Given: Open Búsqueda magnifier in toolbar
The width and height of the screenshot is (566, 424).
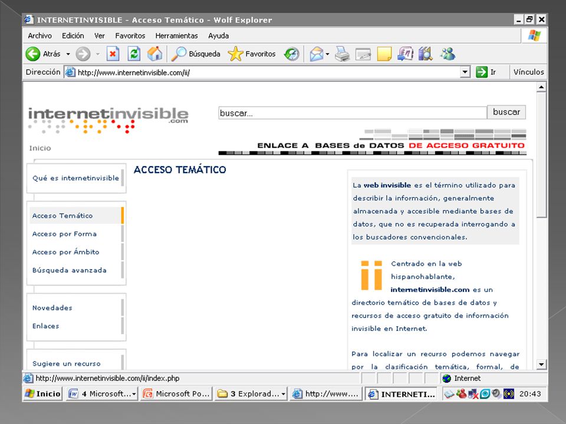Looking at the screenshot, I should tap(196, 54).
